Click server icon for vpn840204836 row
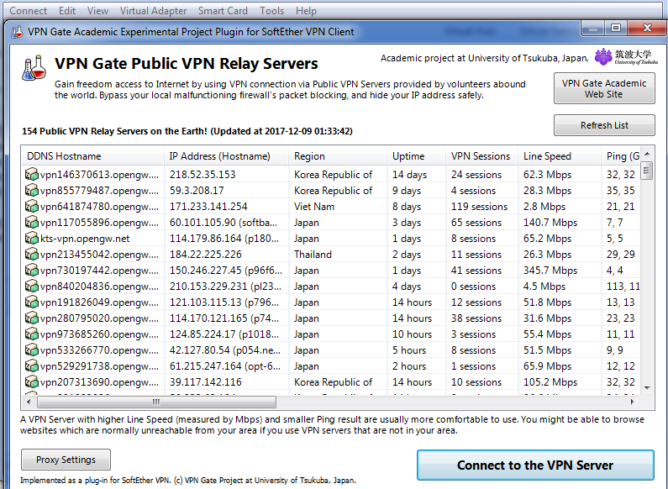Screen dimensions: 668x489 [32, 287]
